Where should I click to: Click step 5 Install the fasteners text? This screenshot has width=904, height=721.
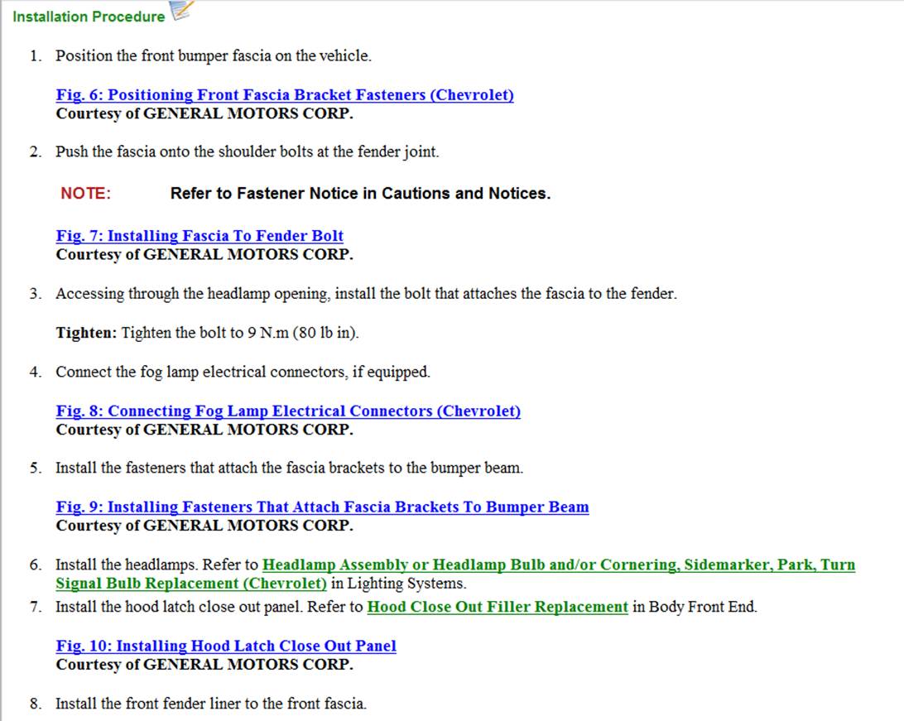pos(289,468)
